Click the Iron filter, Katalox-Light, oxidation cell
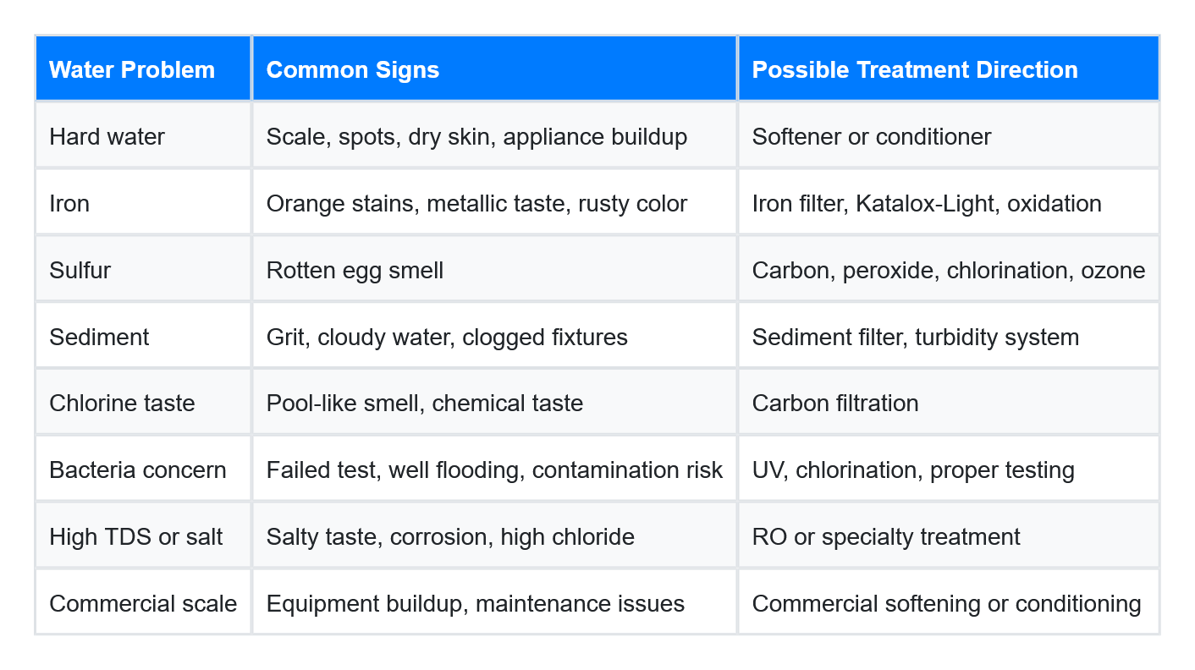 [949, 202]
